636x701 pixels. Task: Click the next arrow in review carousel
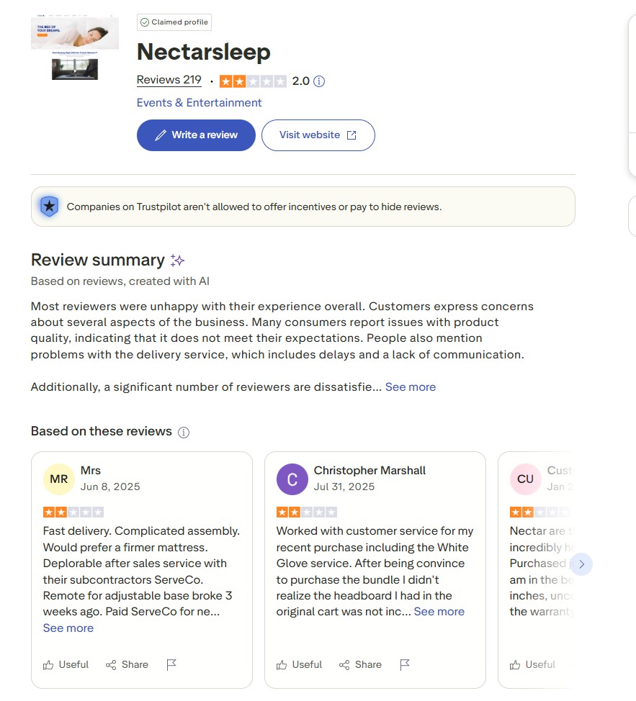[x=581, y=564]
